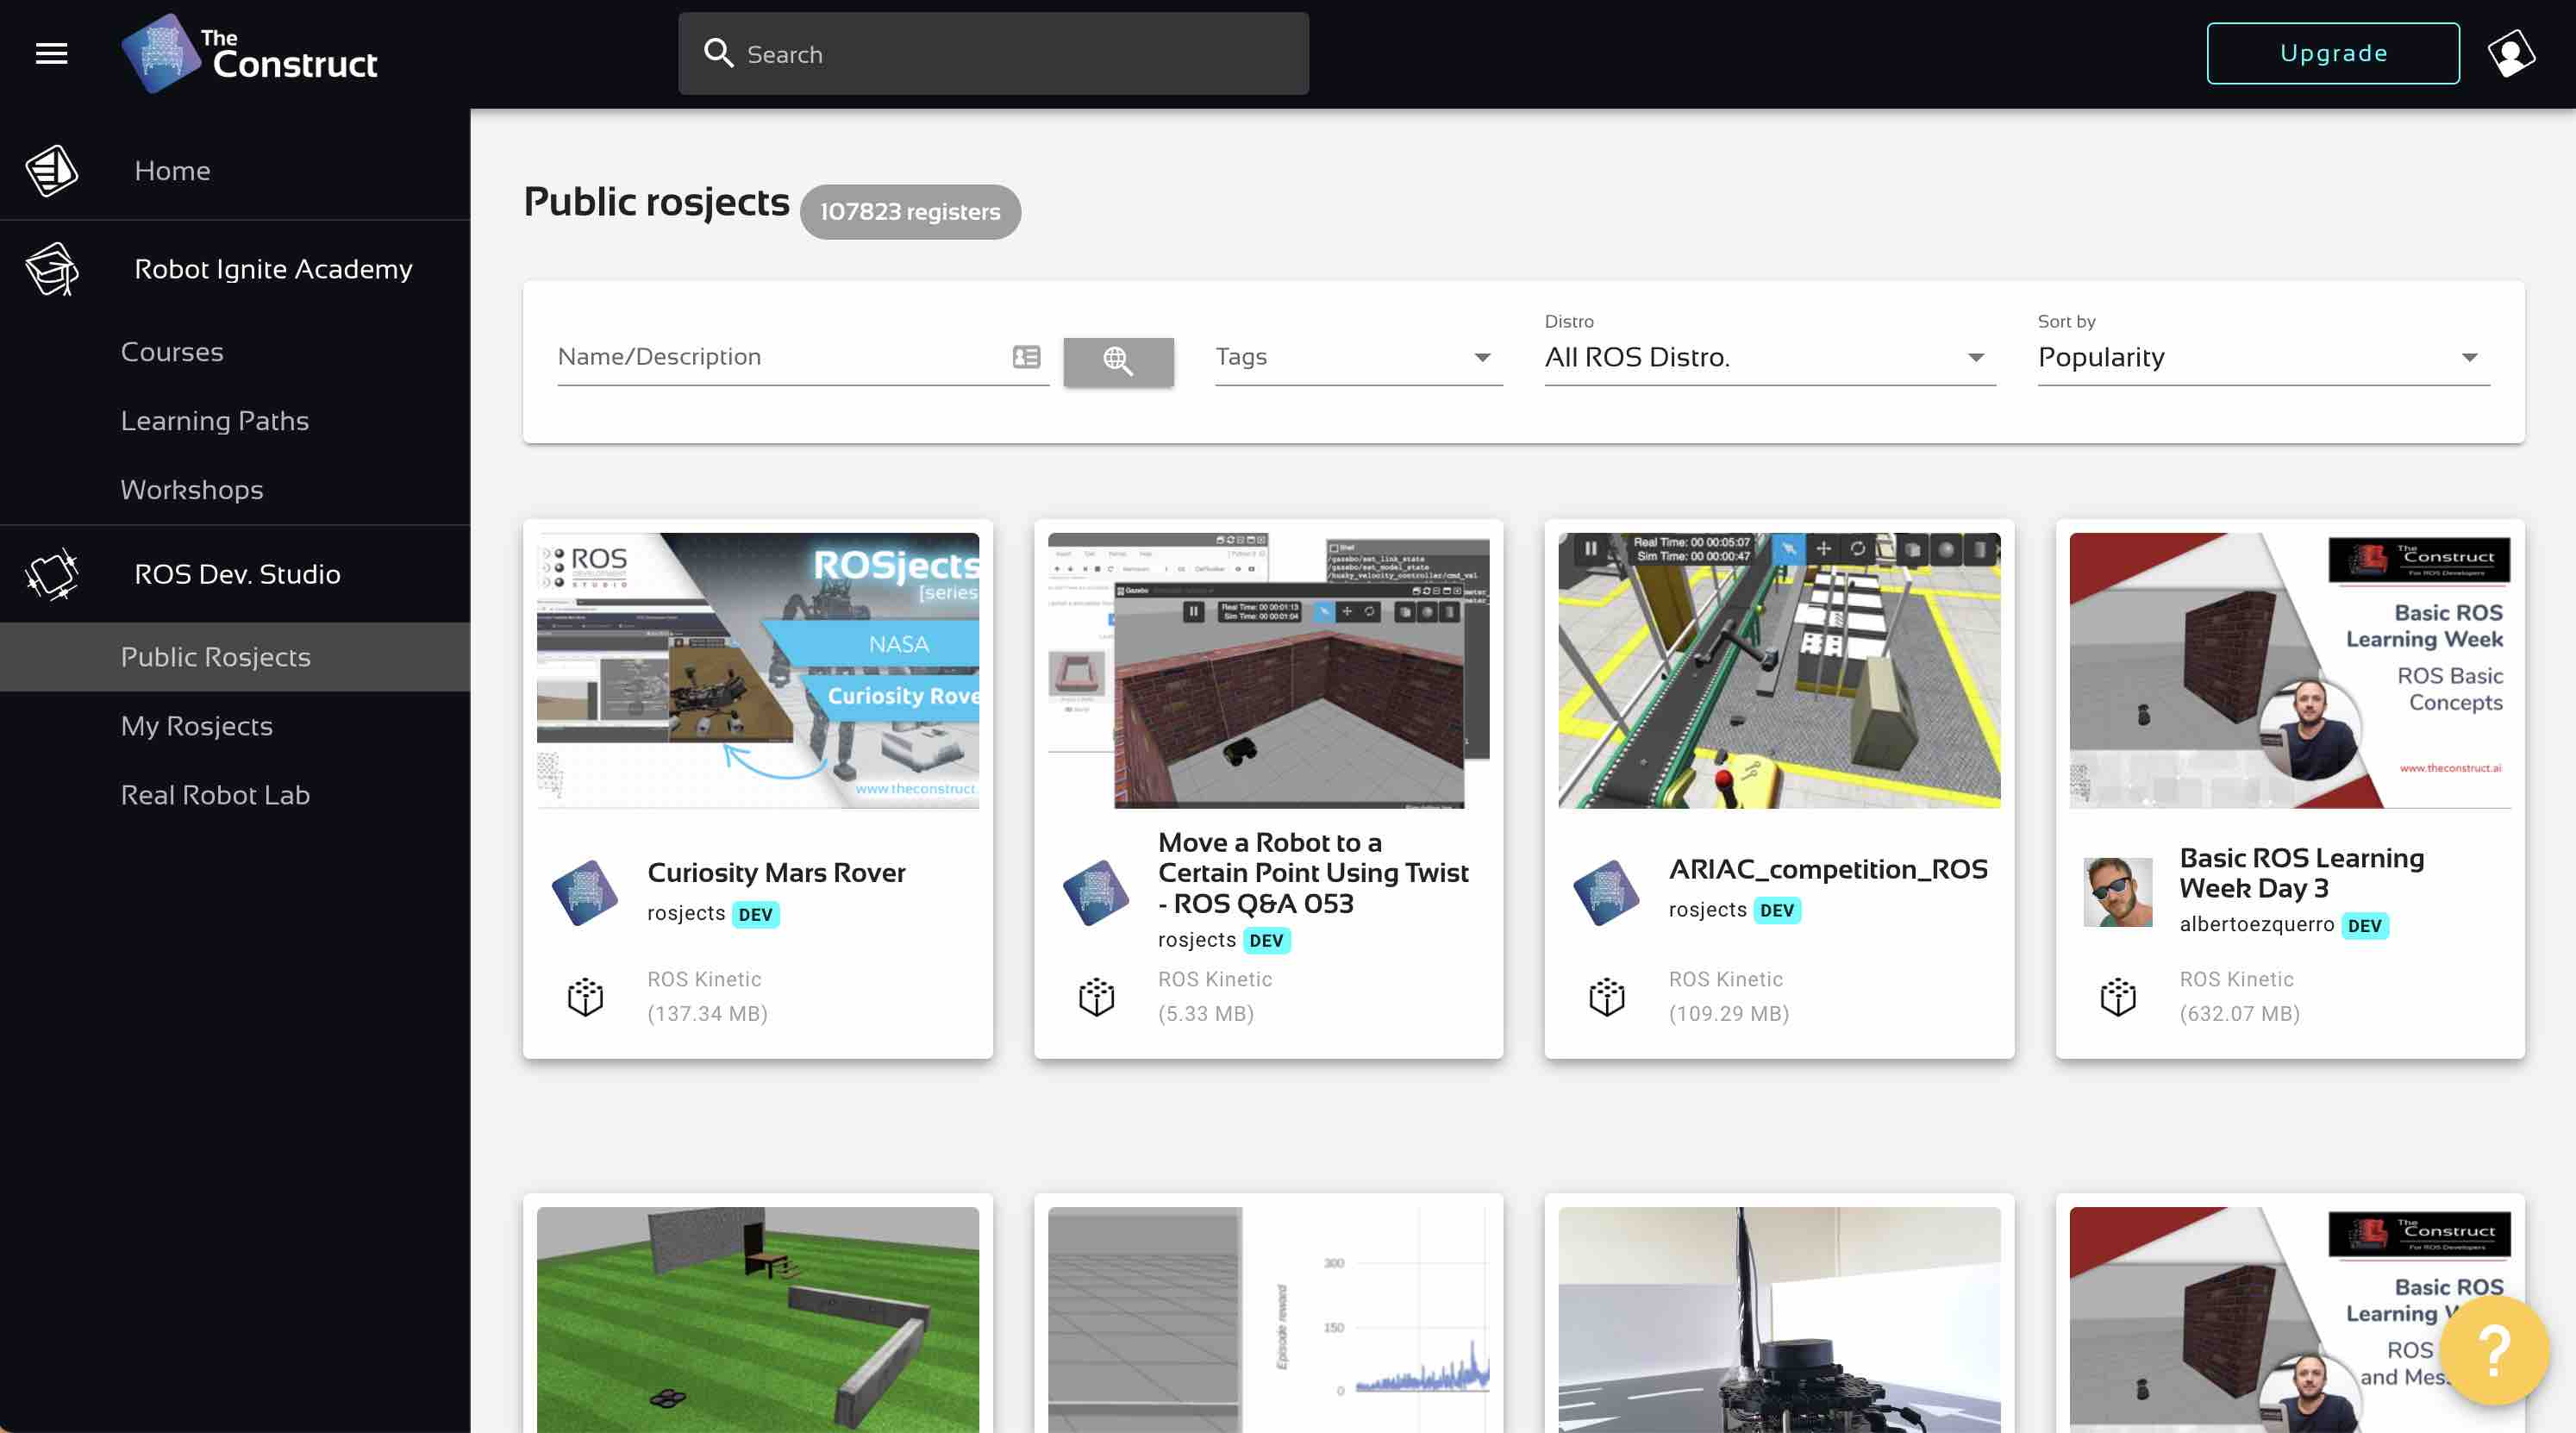
Task: Select Public Rosjects in sidebar
Action: [x=235, y=657]
